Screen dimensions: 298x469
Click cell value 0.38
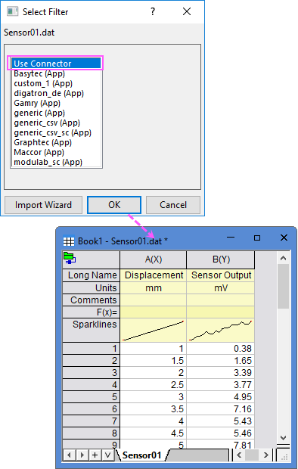221,349
